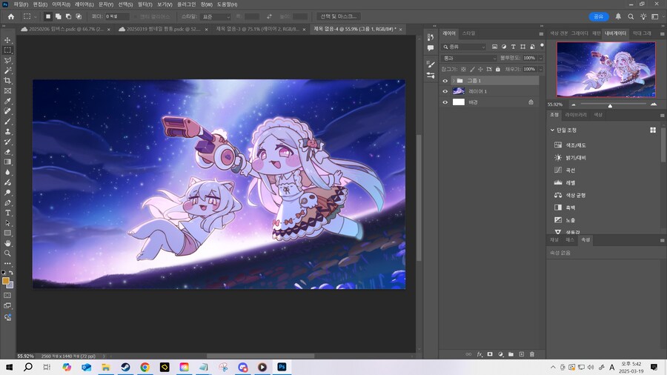
Task: Open the marquee Style dropdown
Action: [x=216, y=16]
